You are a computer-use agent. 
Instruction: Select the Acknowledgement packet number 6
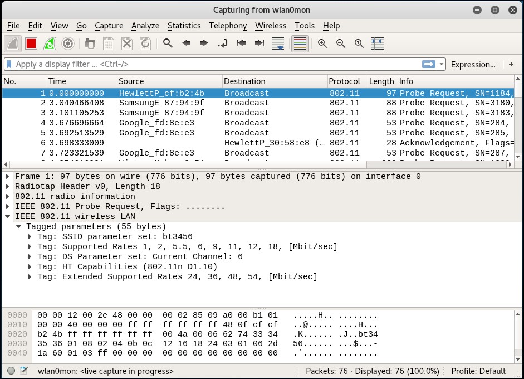pyautogui.click(x=258, y=143)
